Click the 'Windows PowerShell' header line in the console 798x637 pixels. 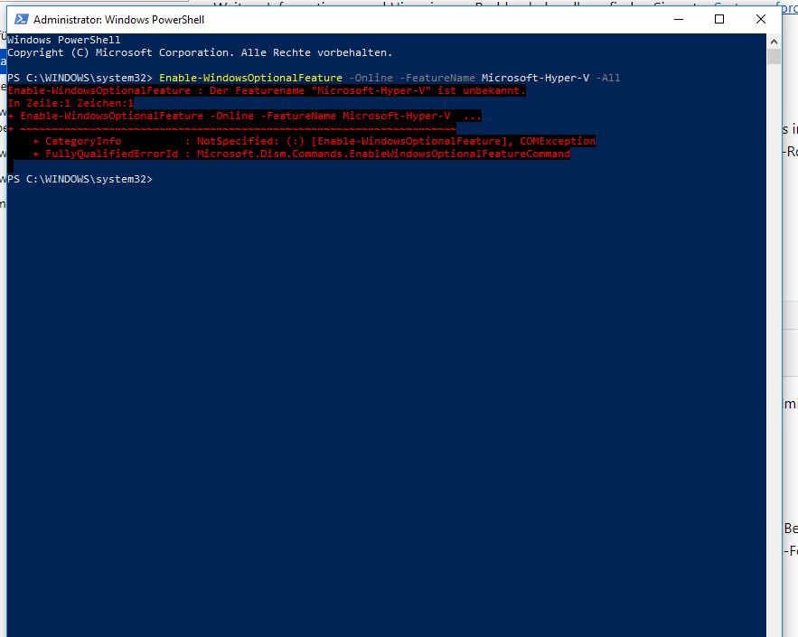[x=63, y=40]
